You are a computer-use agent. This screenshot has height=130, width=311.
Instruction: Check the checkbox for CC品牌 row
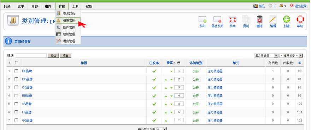click(16, 87)
